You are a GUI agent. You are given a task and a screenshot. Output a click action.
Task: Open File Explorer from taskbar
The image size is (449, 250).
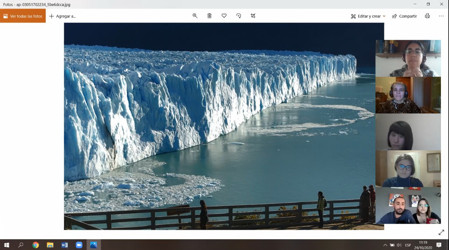pos(50,245)
